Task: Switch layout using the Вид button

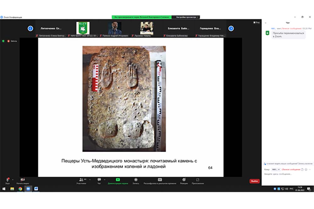Action: (257, 23)
